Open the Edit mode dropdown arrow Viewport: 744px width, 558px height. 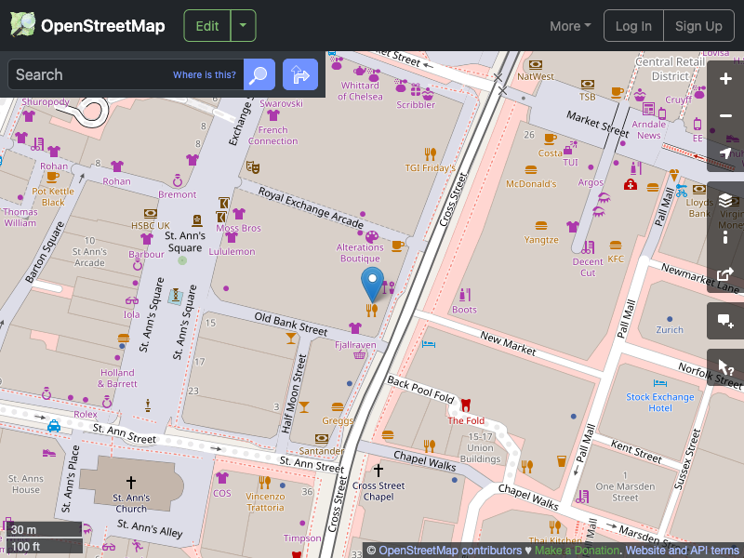[243, 25]
